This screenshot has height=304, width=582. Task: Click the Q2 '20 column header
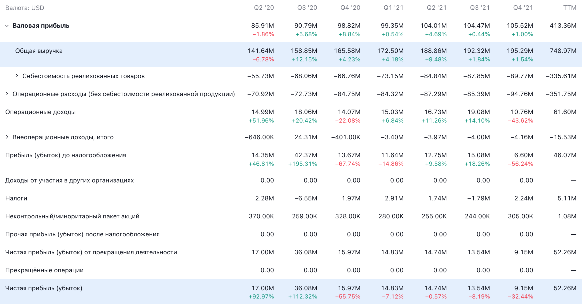click(264, 8)
